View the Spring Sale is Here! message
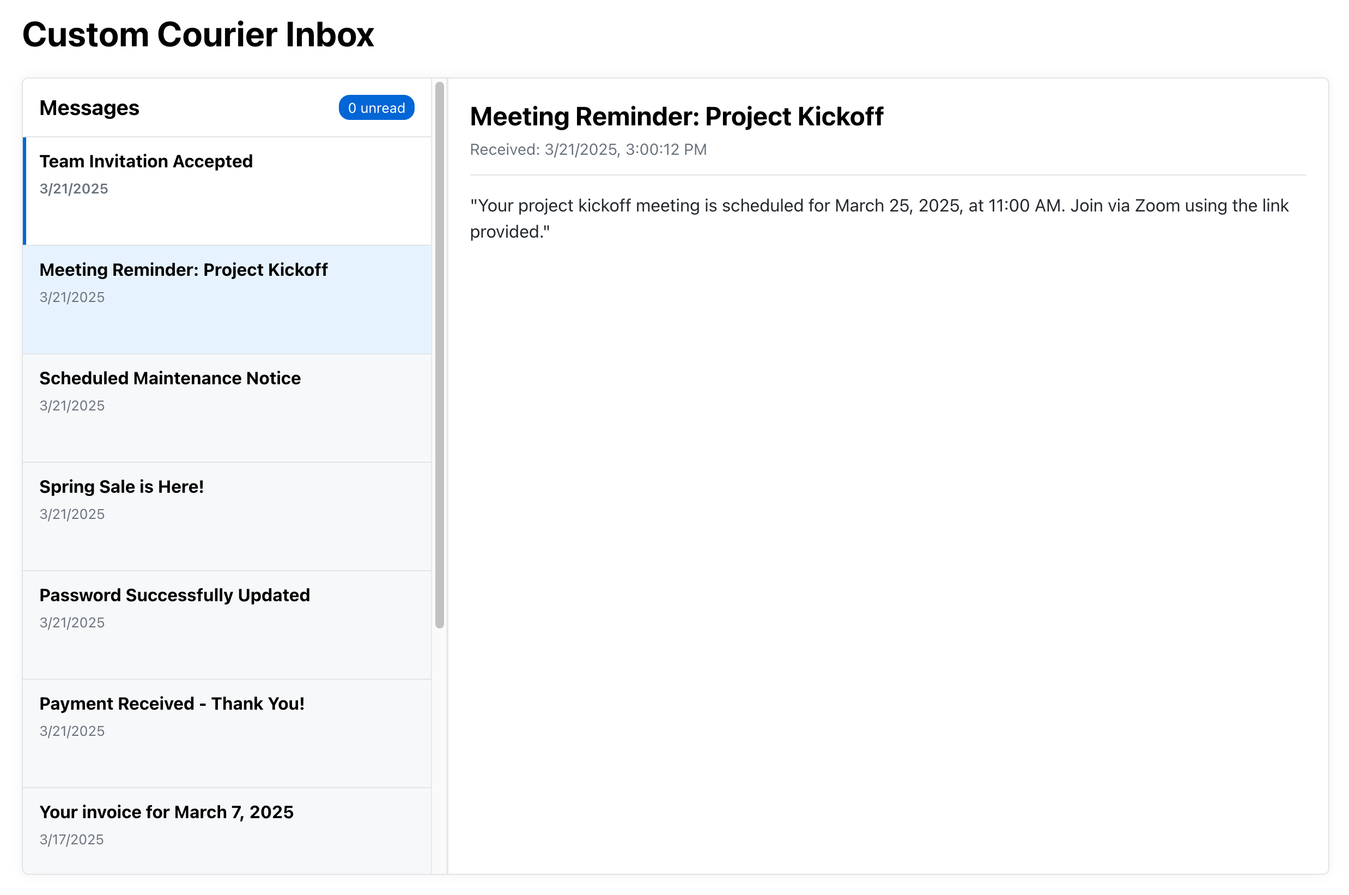The image size is (1349, 895). 121,486
